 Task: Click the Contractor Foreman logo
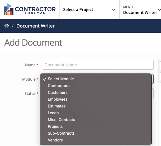(30, 9)
